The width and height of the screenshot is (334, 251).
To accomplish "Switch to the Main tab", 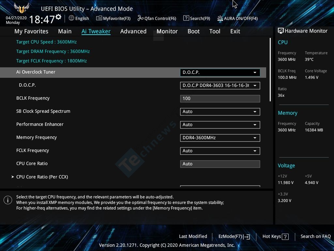I will pos(65,31).
